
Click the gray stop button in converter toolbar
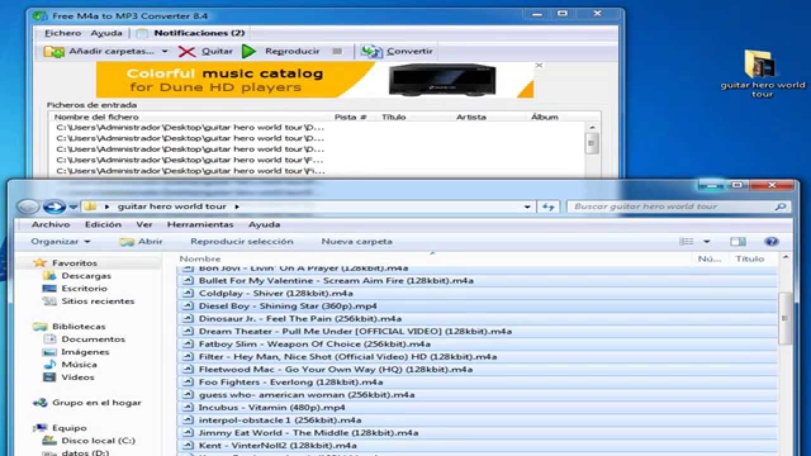[338, 51]
